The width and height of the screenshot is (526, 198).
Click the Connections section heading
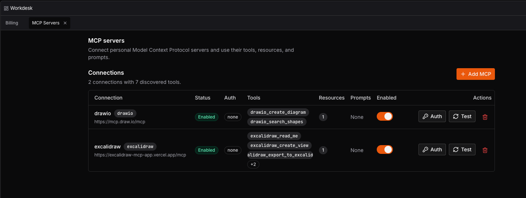106,73
